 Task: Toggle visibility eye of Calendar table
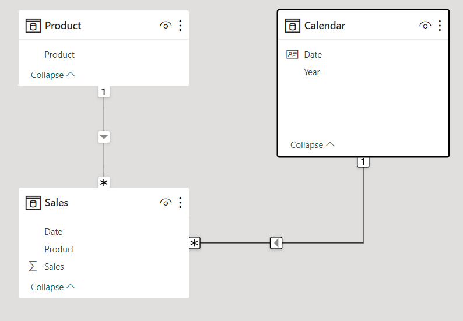tap(425, 26)
